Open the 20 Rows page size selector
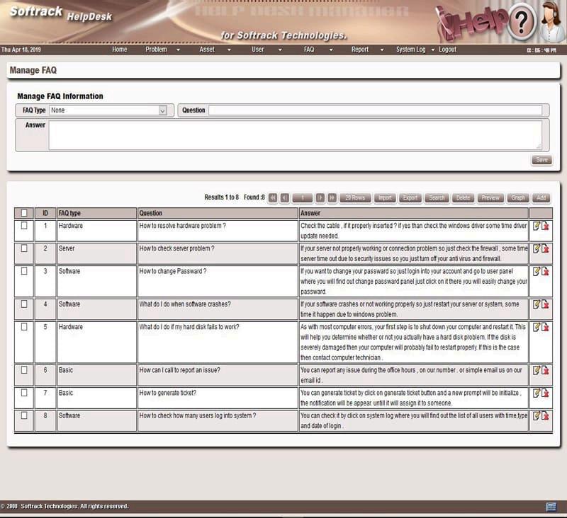 (x=355, y=198)
